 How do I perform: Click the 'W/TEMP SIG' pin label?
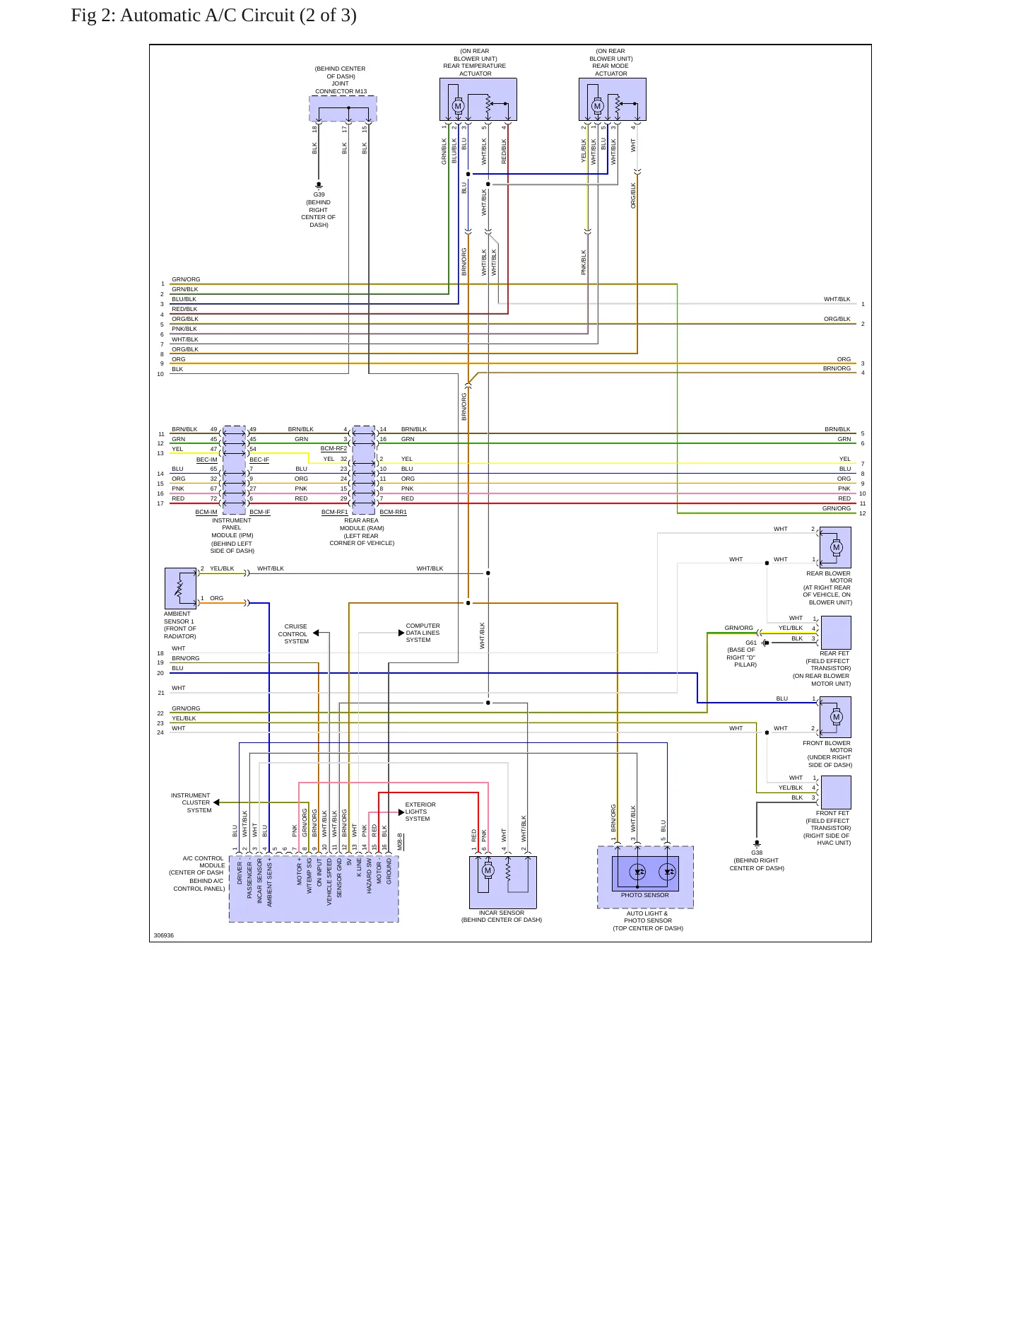click(309, 877)
